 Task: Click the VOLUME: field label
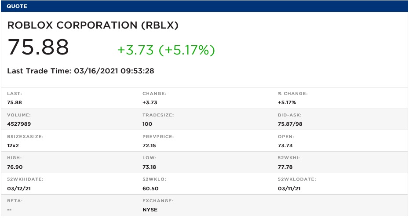(x=19, y=115)
